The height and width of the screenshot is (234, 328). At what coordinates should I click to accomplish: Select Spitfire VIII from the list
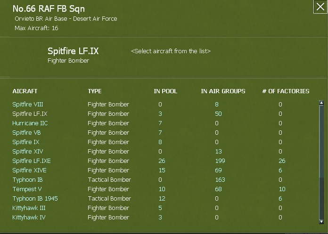click(28, 105)
